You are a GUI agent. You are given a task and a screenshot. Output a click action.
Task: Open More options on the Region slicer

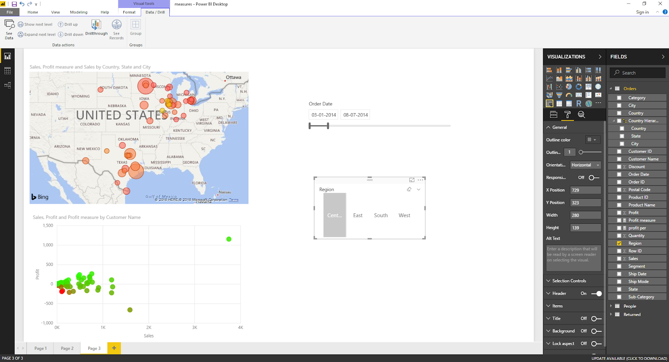420,180
